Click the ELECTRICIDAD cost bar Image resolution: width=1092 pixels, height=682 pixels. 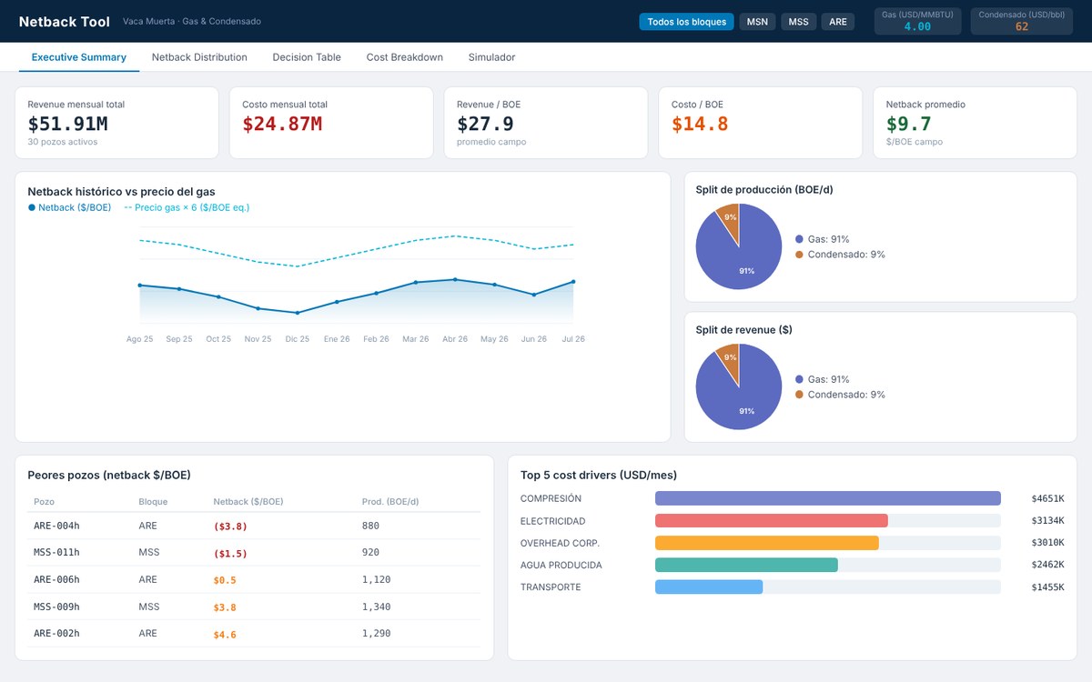point(772,521)
